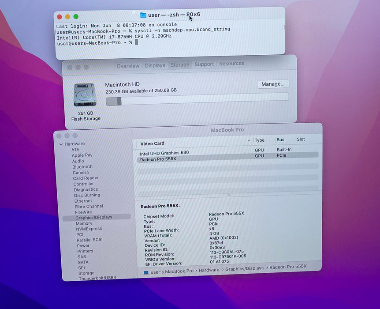Click user's MacBook Pro in path bar
Screen dimensions: 380x309
172,271
